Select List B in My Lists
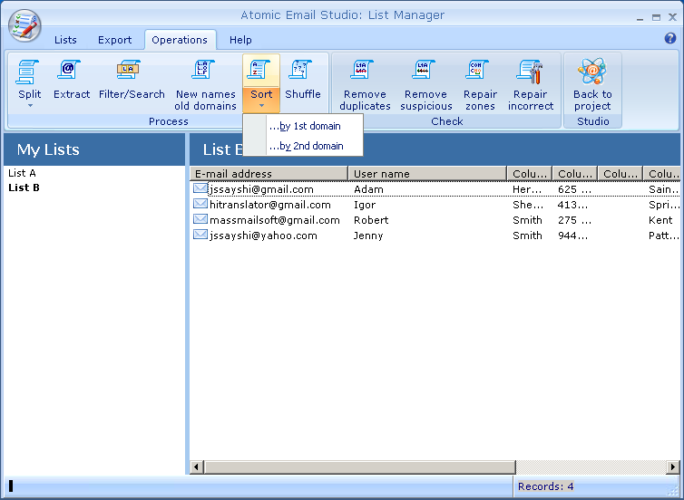Screen dimensions: 684x500 24,187
